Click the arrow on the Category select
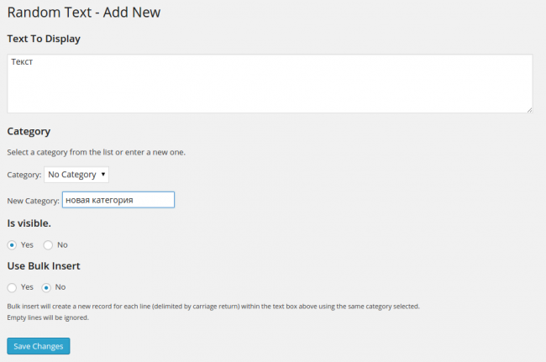Screen dimensions: 546x362 click(x=102, y=175)
